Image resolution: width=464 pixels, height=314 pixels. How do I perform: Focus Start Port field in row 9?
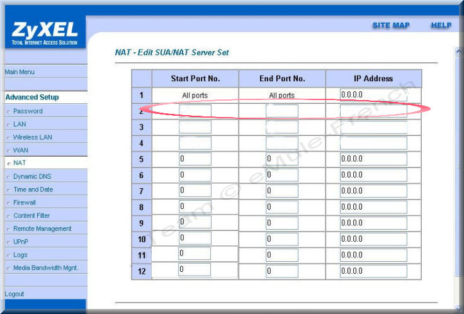pos(195,222)
